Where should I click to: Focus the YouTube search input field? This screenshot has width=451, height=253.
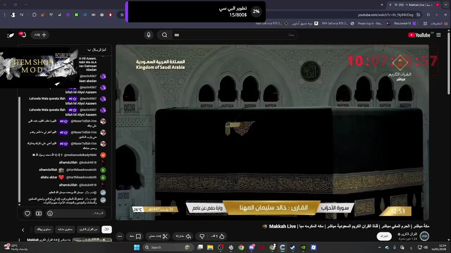[x=234, y=35]
